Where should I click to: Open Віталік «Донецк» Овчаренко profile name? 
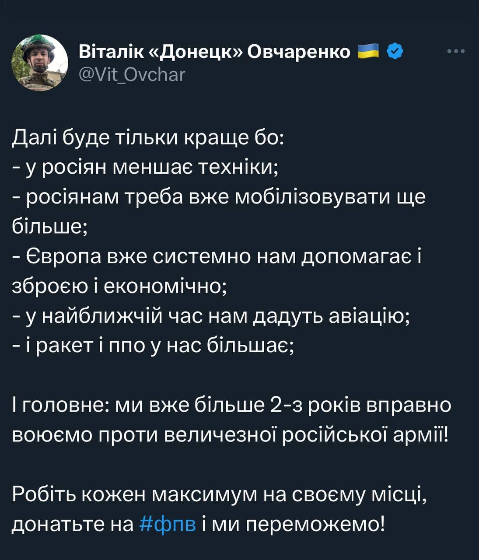click(x=215, y=52)
